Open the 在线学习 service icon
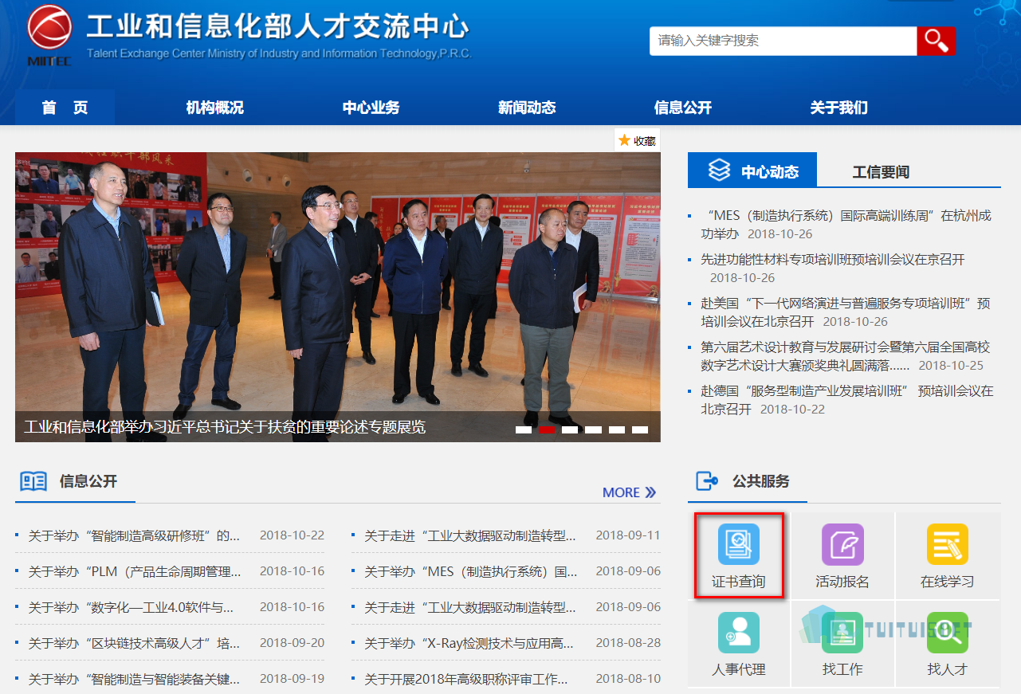 [x=948, y=544]
